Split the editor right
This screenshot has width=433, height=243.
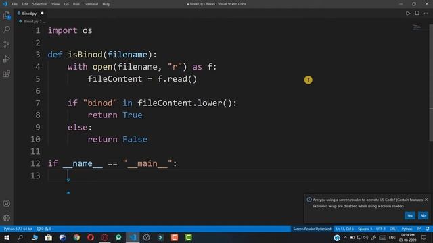(417, 13)
